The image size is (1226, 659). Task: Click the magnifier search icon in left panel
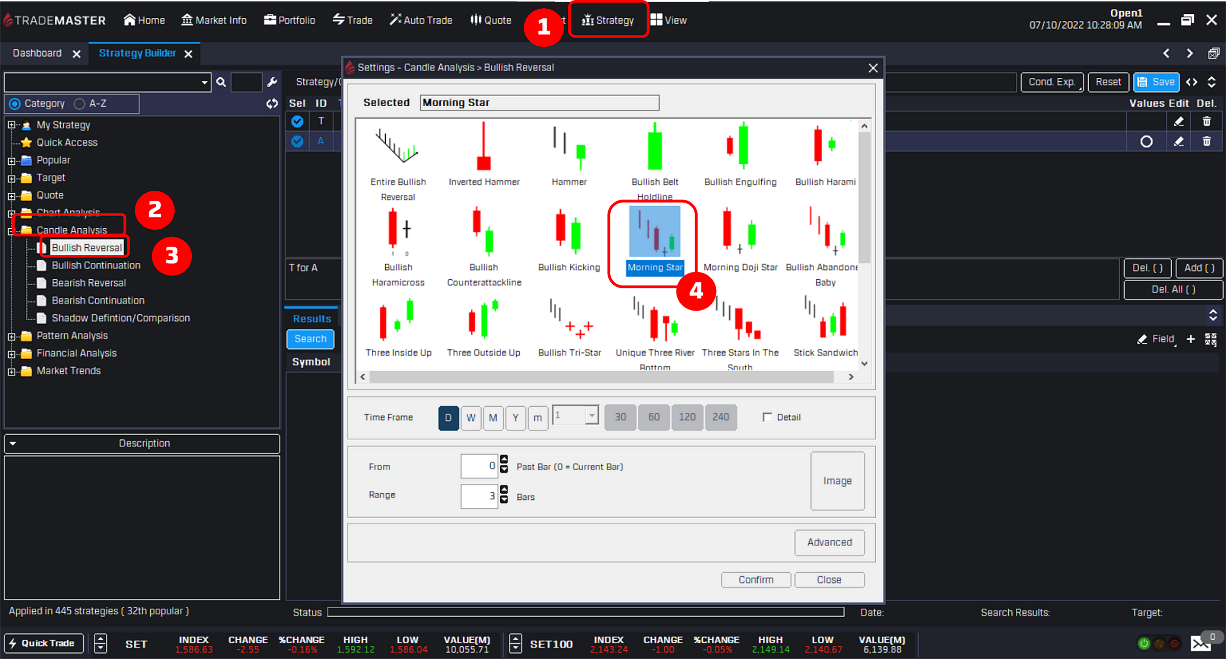[221, 82]
